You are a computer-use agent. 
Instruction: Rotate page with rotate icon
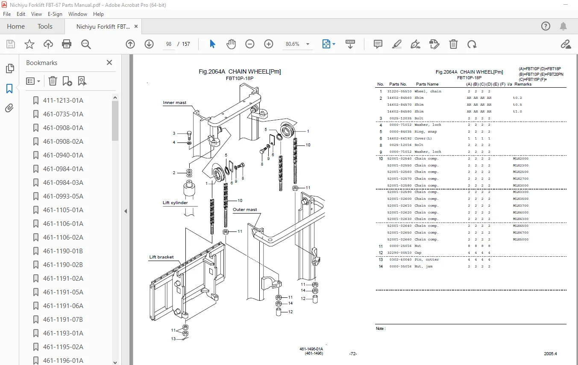[472, 44]
